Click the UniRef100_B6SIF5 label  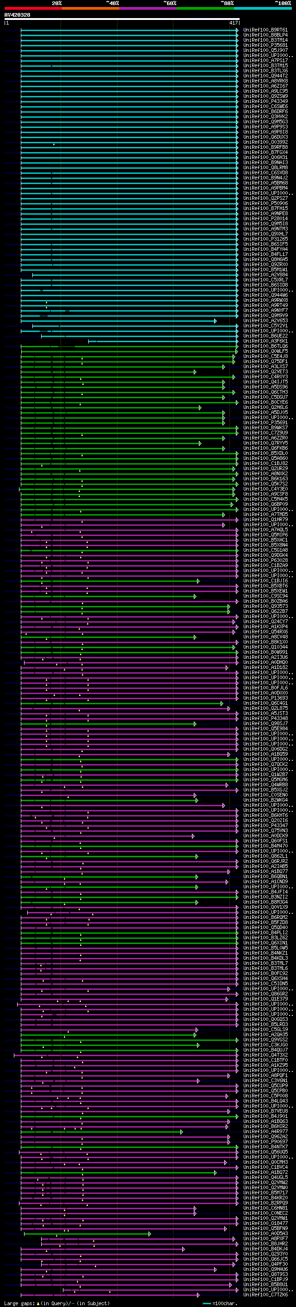(x=265, y=244)
